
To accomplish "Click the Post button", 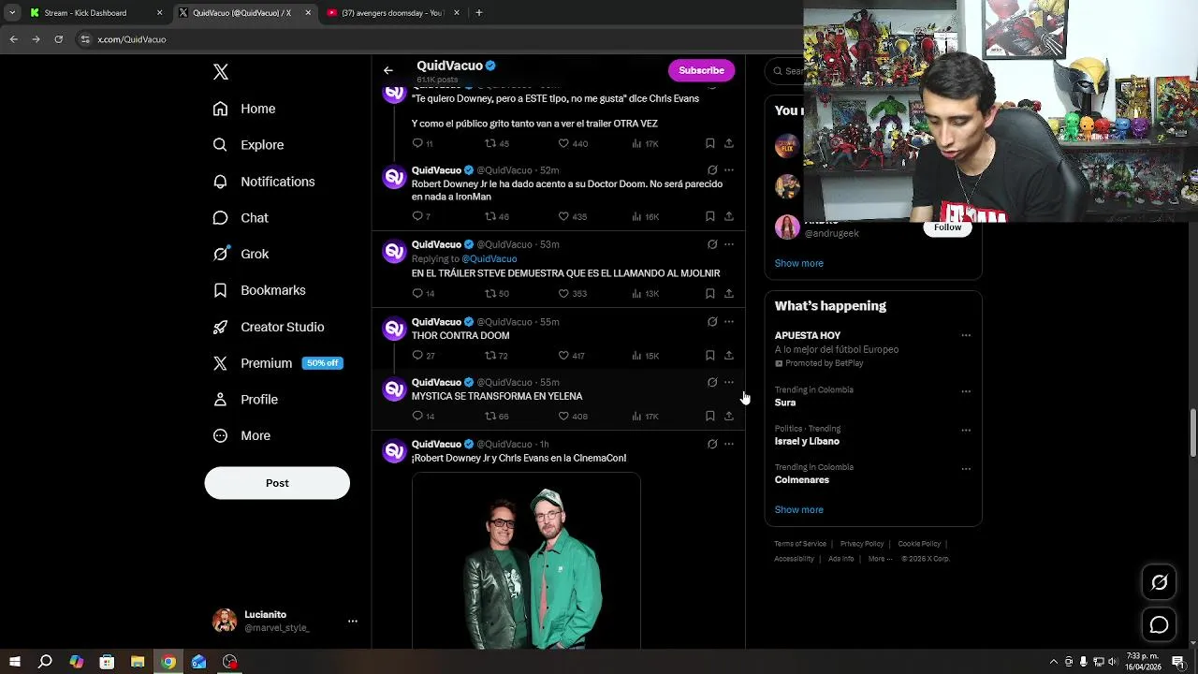I will (277, 483).
